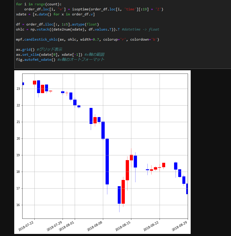Click the 'for i in range(count):' code line
231x236 pixels.
point(39,4)
